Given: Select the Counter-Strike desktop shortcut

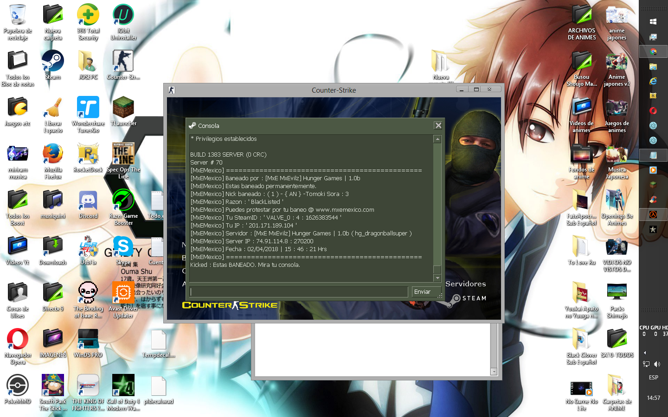Looking at the screenshot, I should click(123, 65).
